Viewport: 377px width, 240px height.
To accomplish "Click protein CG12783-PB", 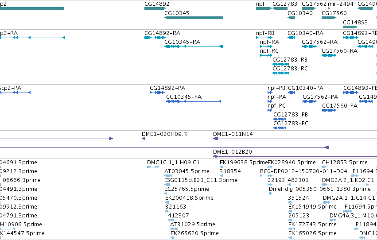I will coord(280,119).
